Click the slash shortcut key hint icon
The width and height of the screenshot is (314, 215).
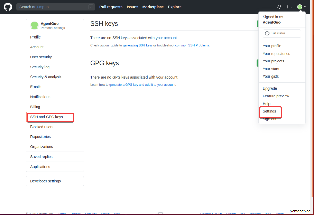click(91, 7)
